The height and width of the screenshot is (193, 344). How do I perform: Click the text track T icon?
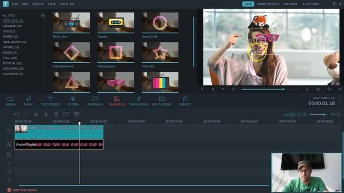point(9,164)
